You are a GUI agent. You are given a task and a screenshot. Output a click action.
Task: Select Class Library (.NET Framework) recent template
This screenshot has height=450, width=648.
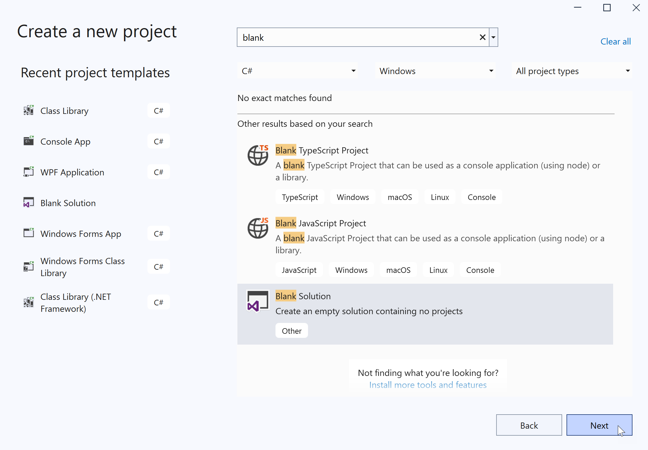point(76,302)
